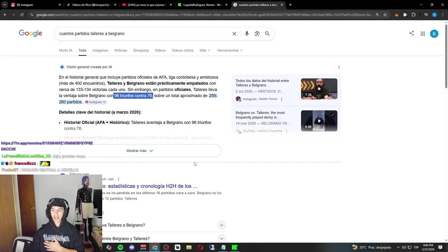
Task: Reload the current Google page
Action: click(x=22, y=15)
